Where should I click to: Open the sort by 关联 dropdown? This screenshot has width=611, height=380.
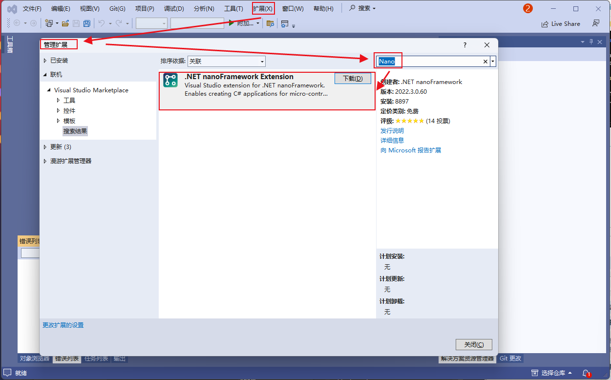pyautogui.click(x=226, y=61)
